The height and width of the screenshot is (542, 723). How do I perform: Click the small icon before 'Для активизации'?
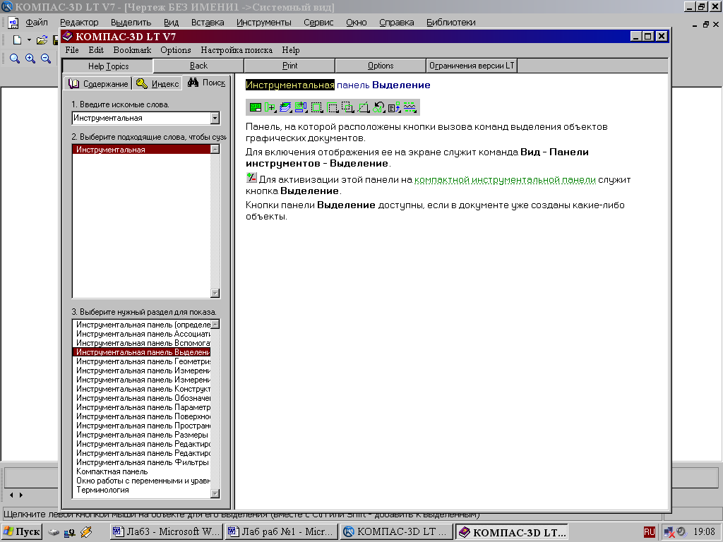pyautogui.click(x=251, y=178)
